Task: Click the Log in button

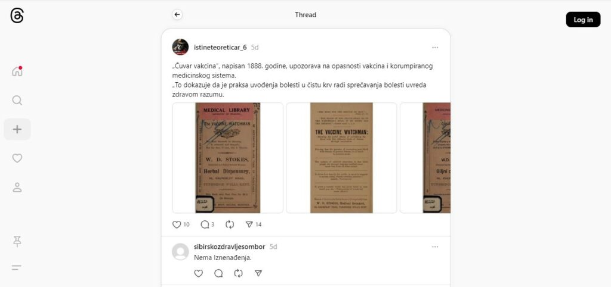Action: pos(583,20)
